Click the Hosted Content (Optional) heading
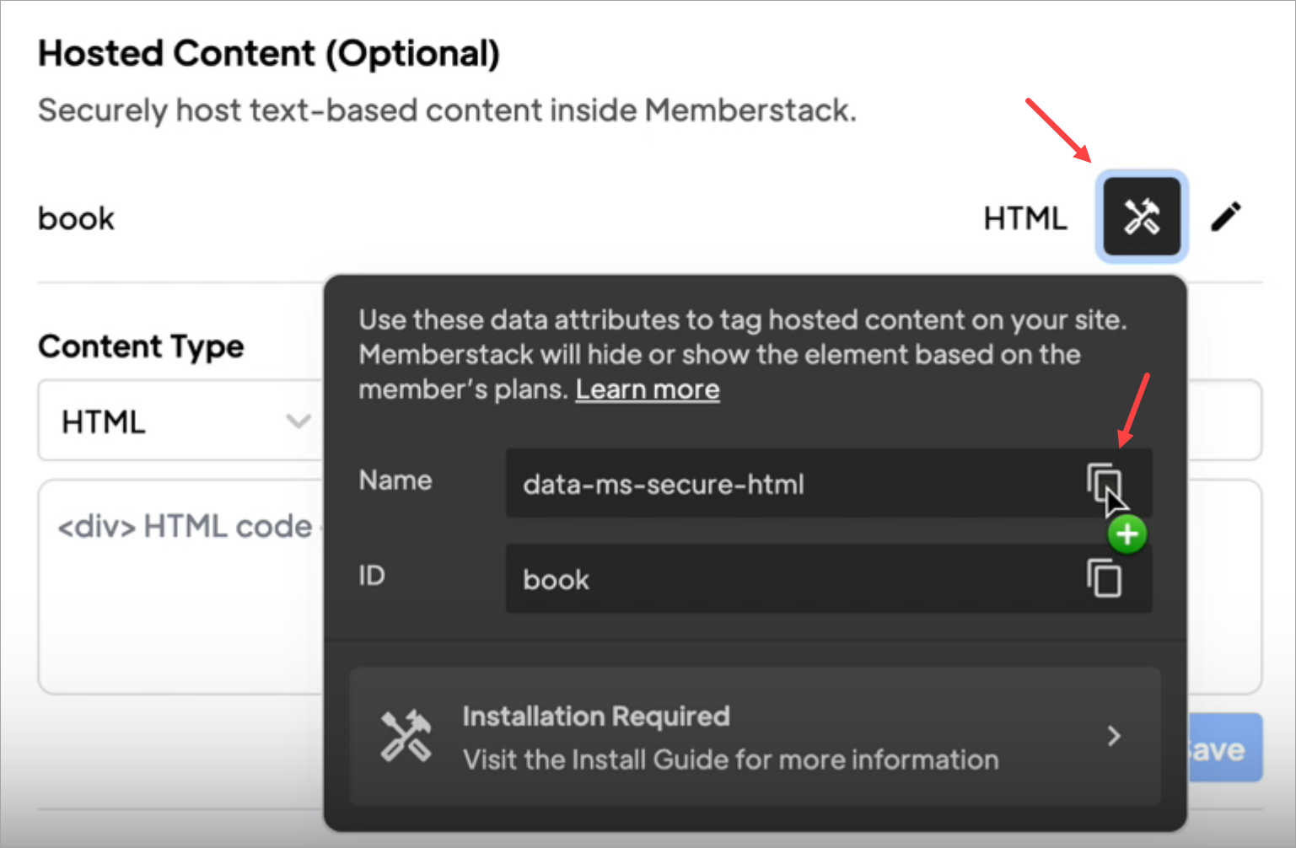 pos(269,53)
